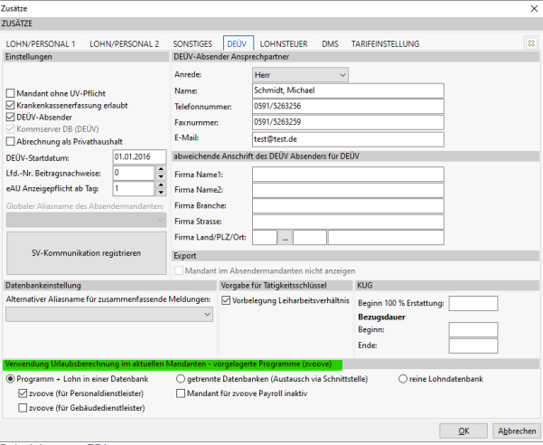Open country lookup button (...) for Firma Land
This screenshot has width=543, height=445.
tap(285, 238)
